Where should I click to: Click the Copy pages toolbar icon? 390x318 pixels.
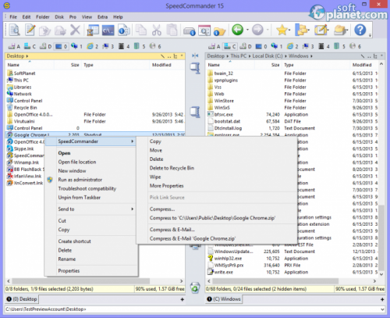tap(141, 30)
